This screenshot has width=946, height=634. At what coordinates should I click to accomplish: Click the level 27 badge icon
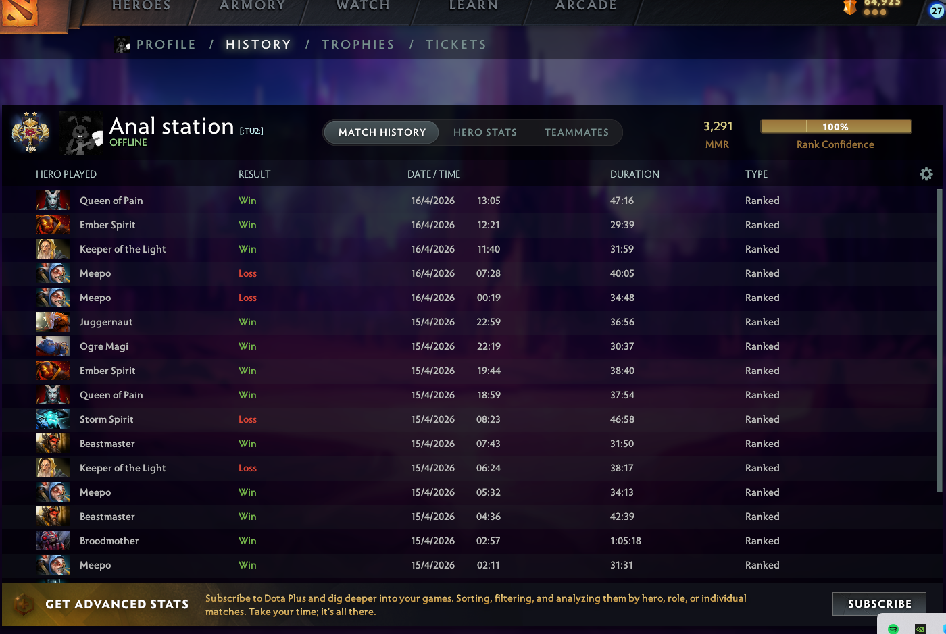(x=937, y=10)
